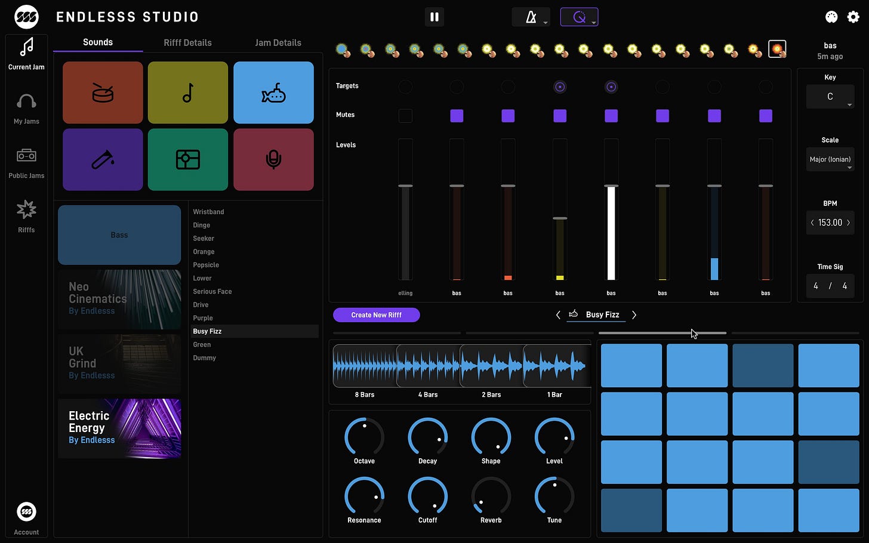Click the Resonance knob
This screenshot has width=869, height=543.
(x=365, y=496)
